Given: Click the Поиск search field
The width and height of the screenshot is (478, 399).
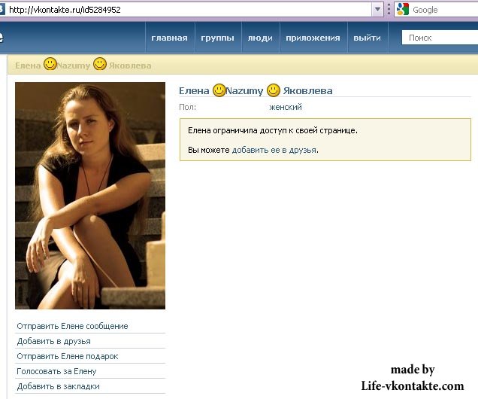Looking at the screenshot, I should [x=440, y=38].
